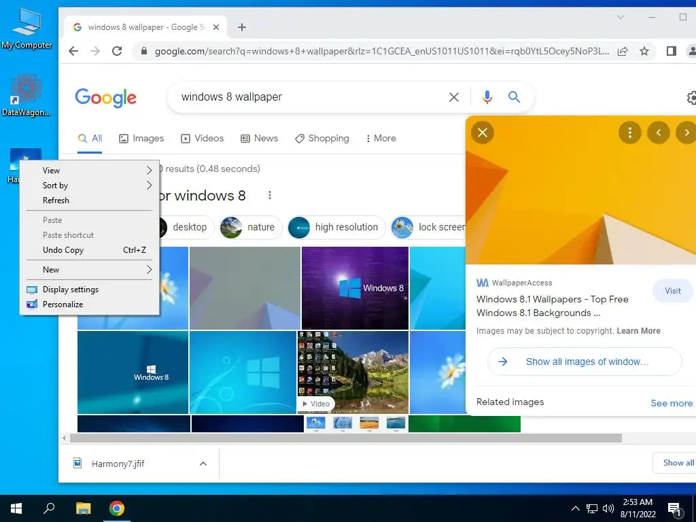Click Show all images of windows button

tap(585, 362)
